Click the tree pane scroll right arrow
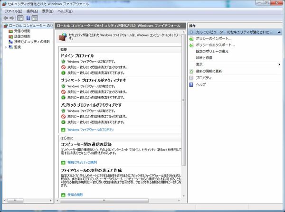285x212 pixels. pos(51,201)
